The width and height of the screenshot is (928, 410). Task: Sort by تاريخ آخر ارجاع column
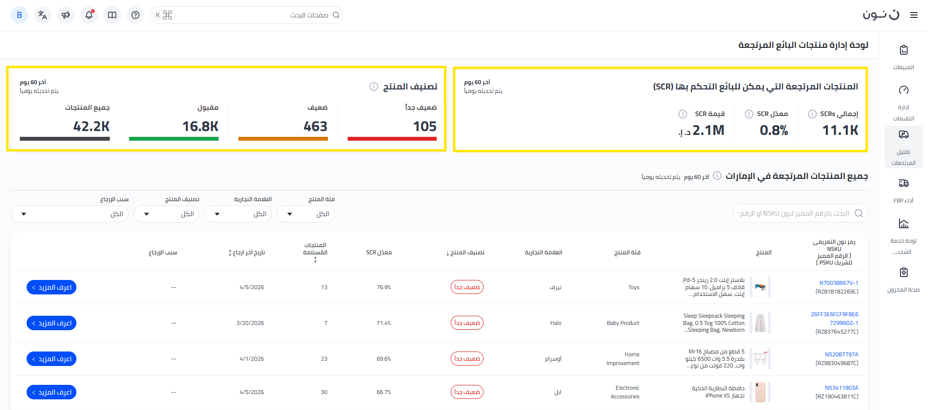(x=247, y=252)
